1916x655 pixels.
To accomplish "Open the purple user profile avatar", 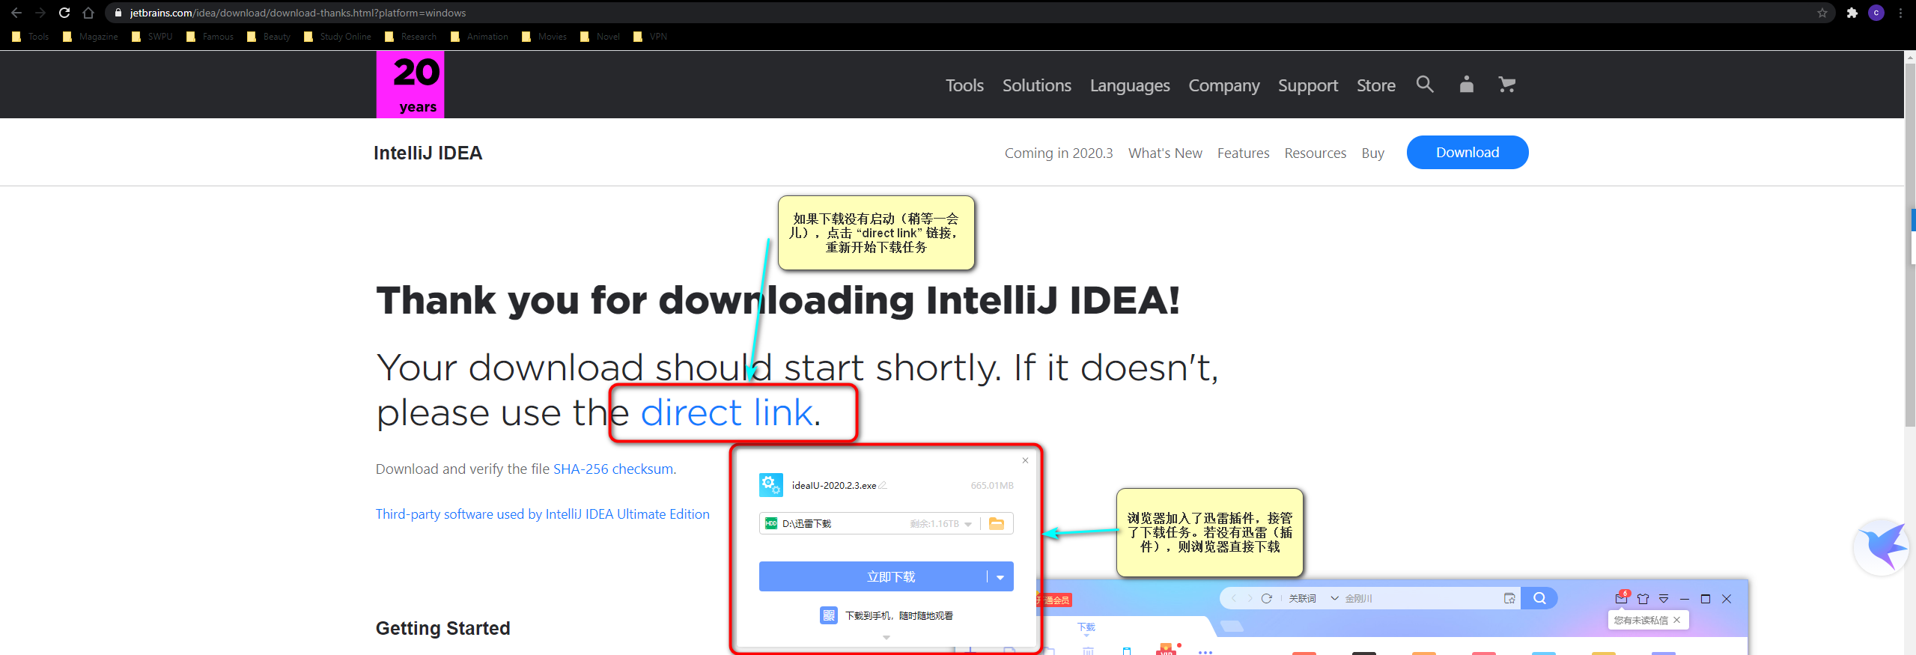I will point(1876,13).
